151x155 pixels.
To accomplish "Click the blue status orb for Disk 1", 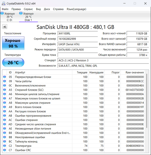I will pos(21,13).
